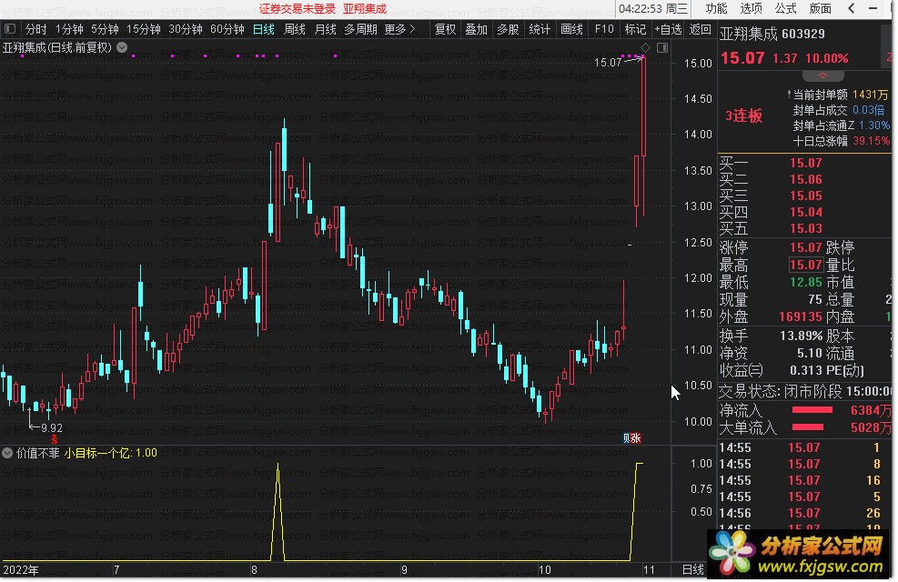Click the 买一 15.07 bid row

tap(804, 163)
